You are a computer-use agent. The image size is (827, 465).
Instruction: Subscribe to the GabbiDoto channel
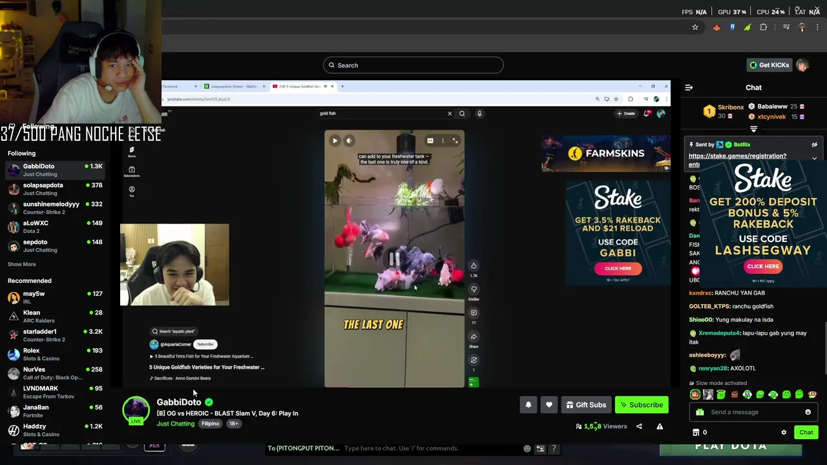[642, 405]
